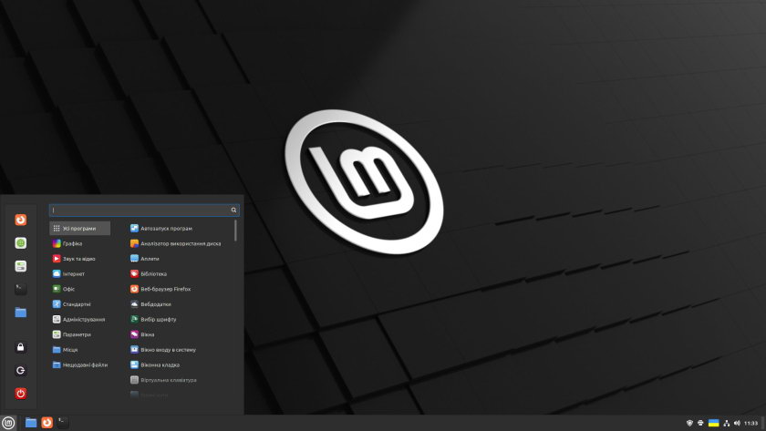The width and height of the screenshot is (766, 431).
Task: Open the Terminal launcher on the bottom panel
Action: (x=63, y=423)
